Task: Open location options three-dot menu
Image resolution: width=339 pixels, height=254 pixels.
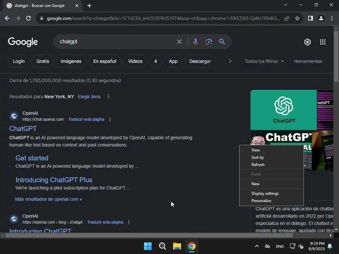Action: click(109, 96)
